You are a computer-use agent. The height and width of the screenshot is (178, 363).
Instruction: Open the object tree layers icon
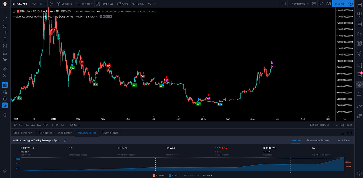tap(5, 171)
